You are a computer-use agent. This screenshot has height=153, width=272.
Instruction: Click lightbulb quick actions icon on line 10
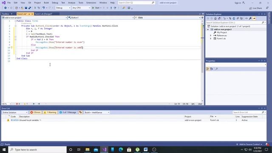(x=12, y=48)
